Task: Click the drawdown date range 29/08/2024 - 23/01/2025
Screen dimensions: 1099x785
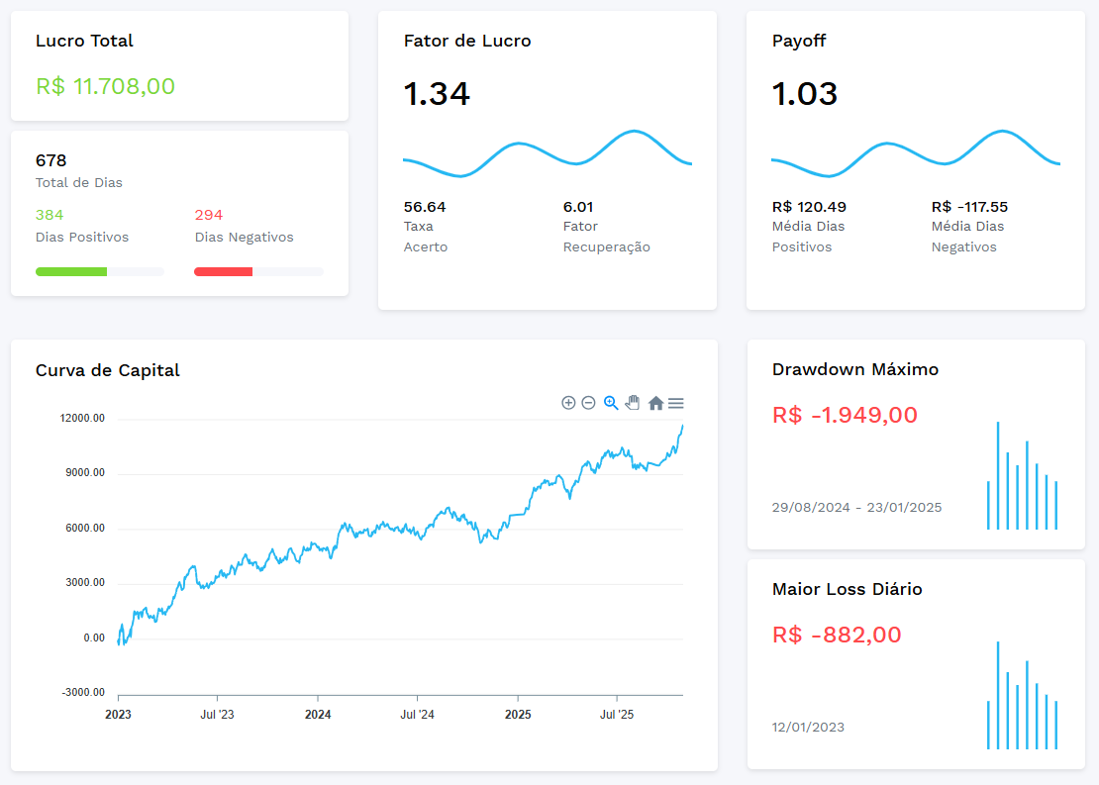Action: pyautogui.click(x=856, y=508)
